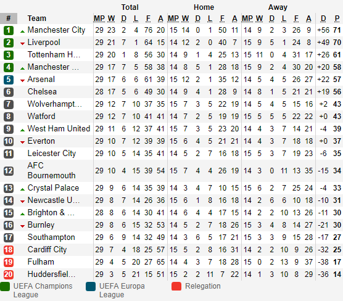Click Burnley's red down arrow
Screen dimensions: 343x301
tap(22, 226)
